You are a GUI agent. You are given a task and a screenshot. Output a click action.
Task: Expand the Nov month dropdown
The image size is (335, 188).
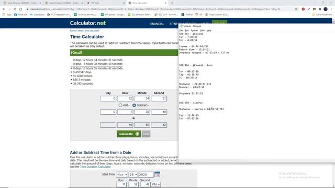[x=122, y=174]
